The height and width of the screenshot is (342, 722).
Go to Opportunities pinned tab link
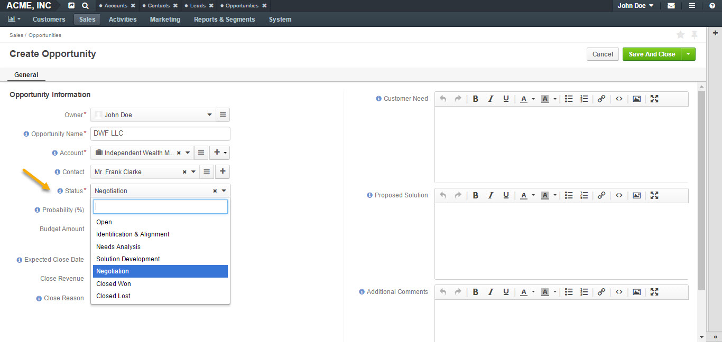pos(242,6)
